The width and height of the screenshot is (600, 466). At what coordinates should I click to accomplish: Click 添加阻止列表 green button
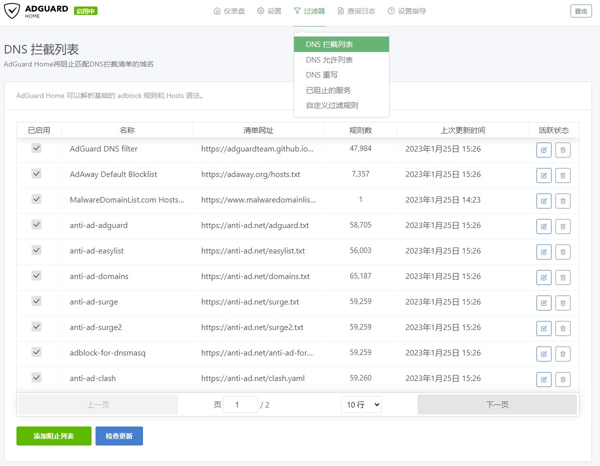pyautogui.click(x=54, y=436)
